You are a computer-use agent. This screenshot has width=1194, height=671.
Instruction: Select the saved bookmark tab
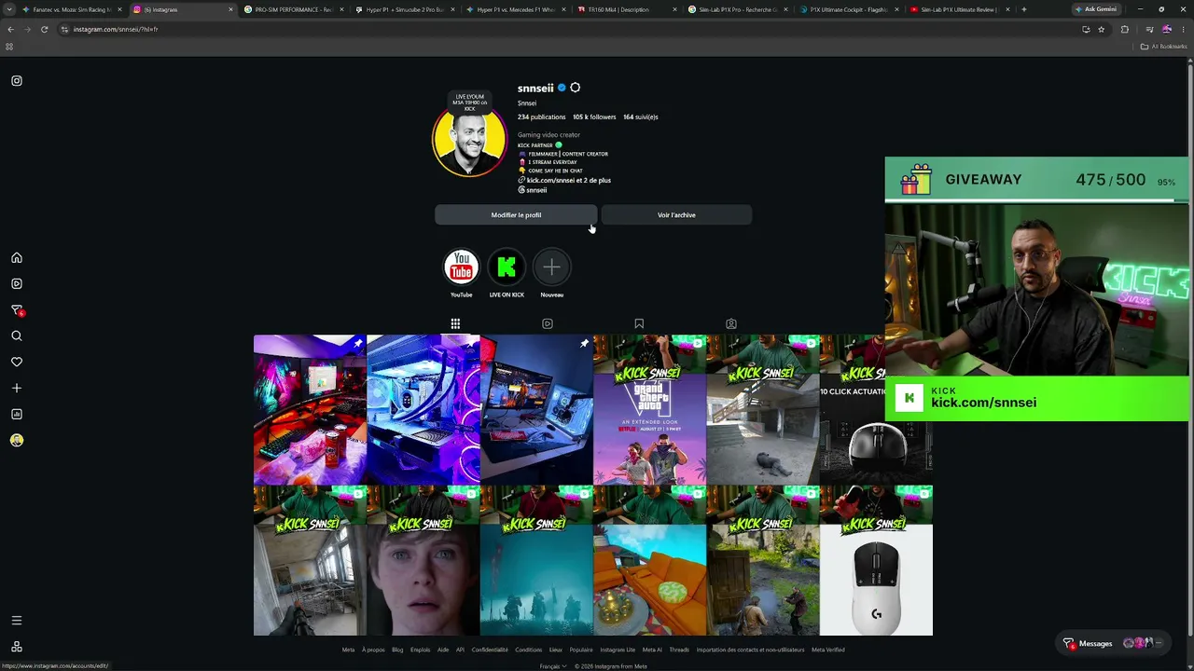pyautogui.click(x=639, y=323)
